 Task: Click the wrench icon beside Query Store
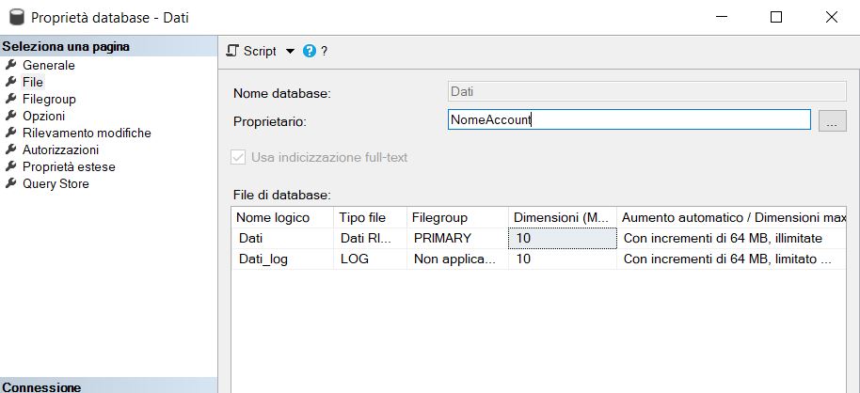point(11,184)
